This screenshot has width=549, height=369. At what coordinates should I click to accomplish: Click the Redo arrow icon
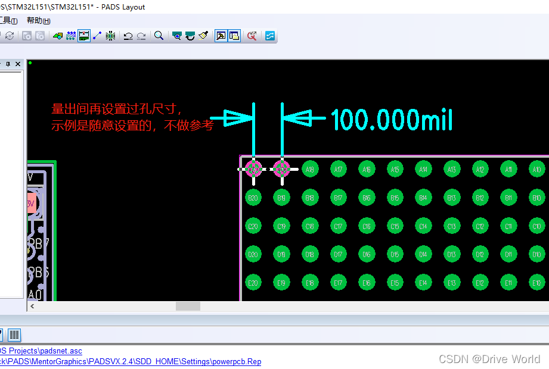[x=141, y=36]
